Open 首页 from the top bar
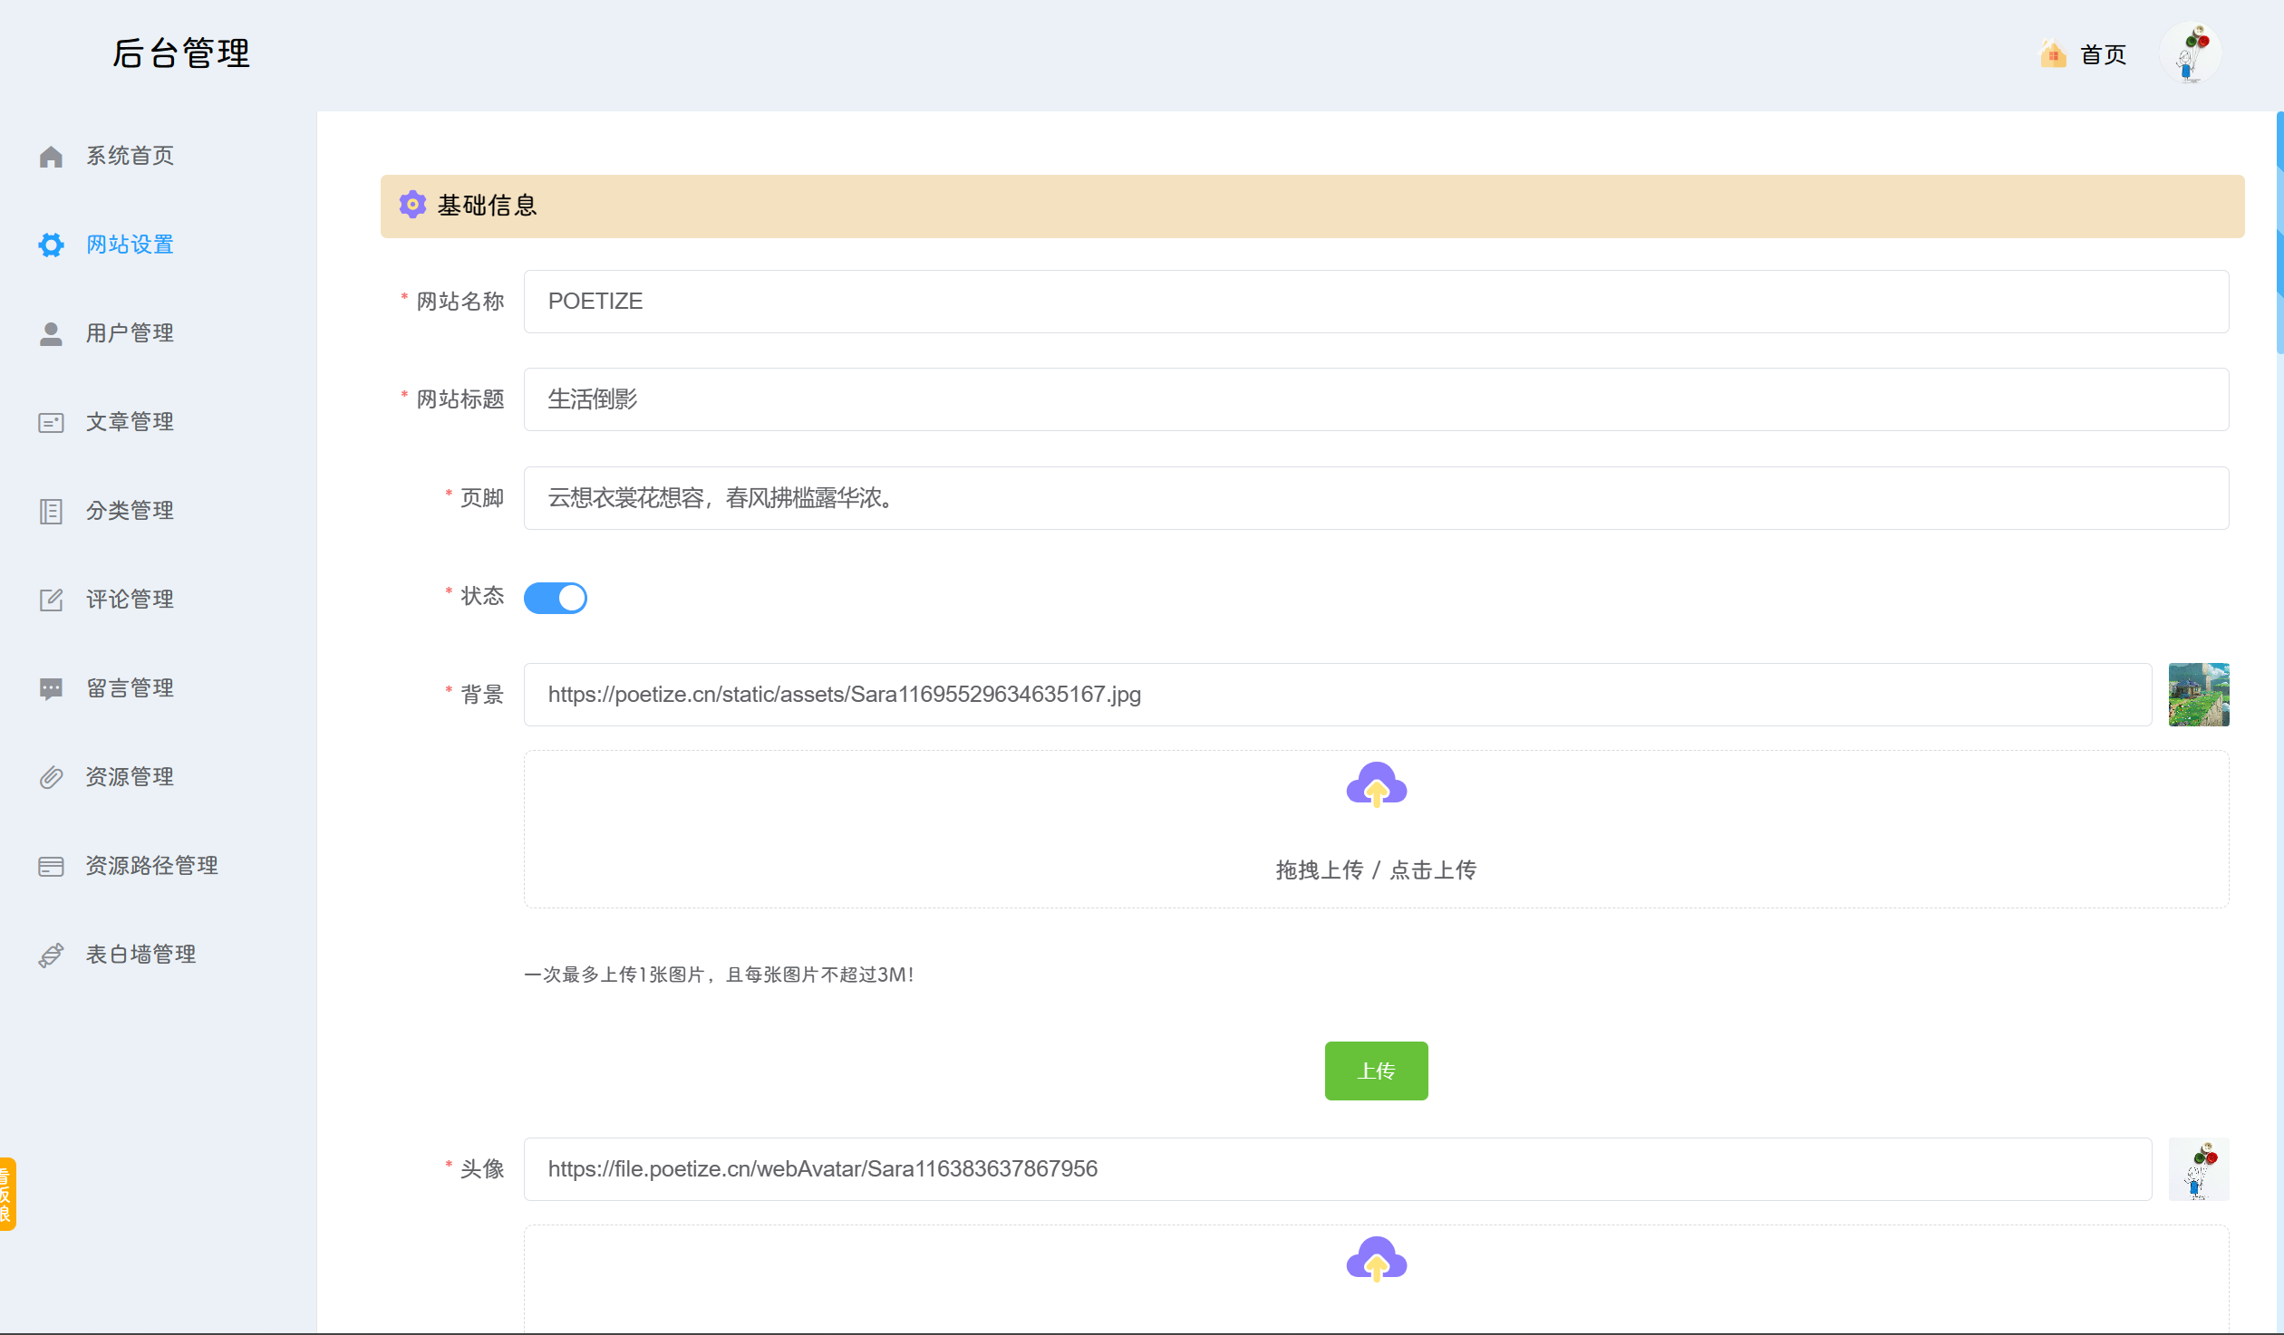Screen dimensions: 2284x1335 coord(2104,54)
